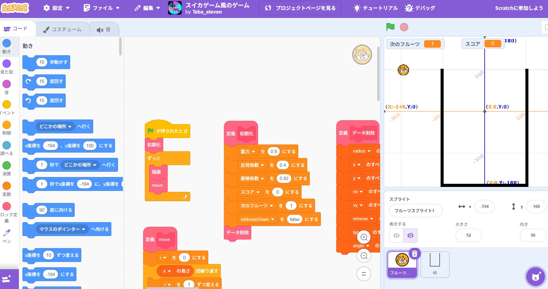Reset workspace zoom with the equals icon

[364, 274]
